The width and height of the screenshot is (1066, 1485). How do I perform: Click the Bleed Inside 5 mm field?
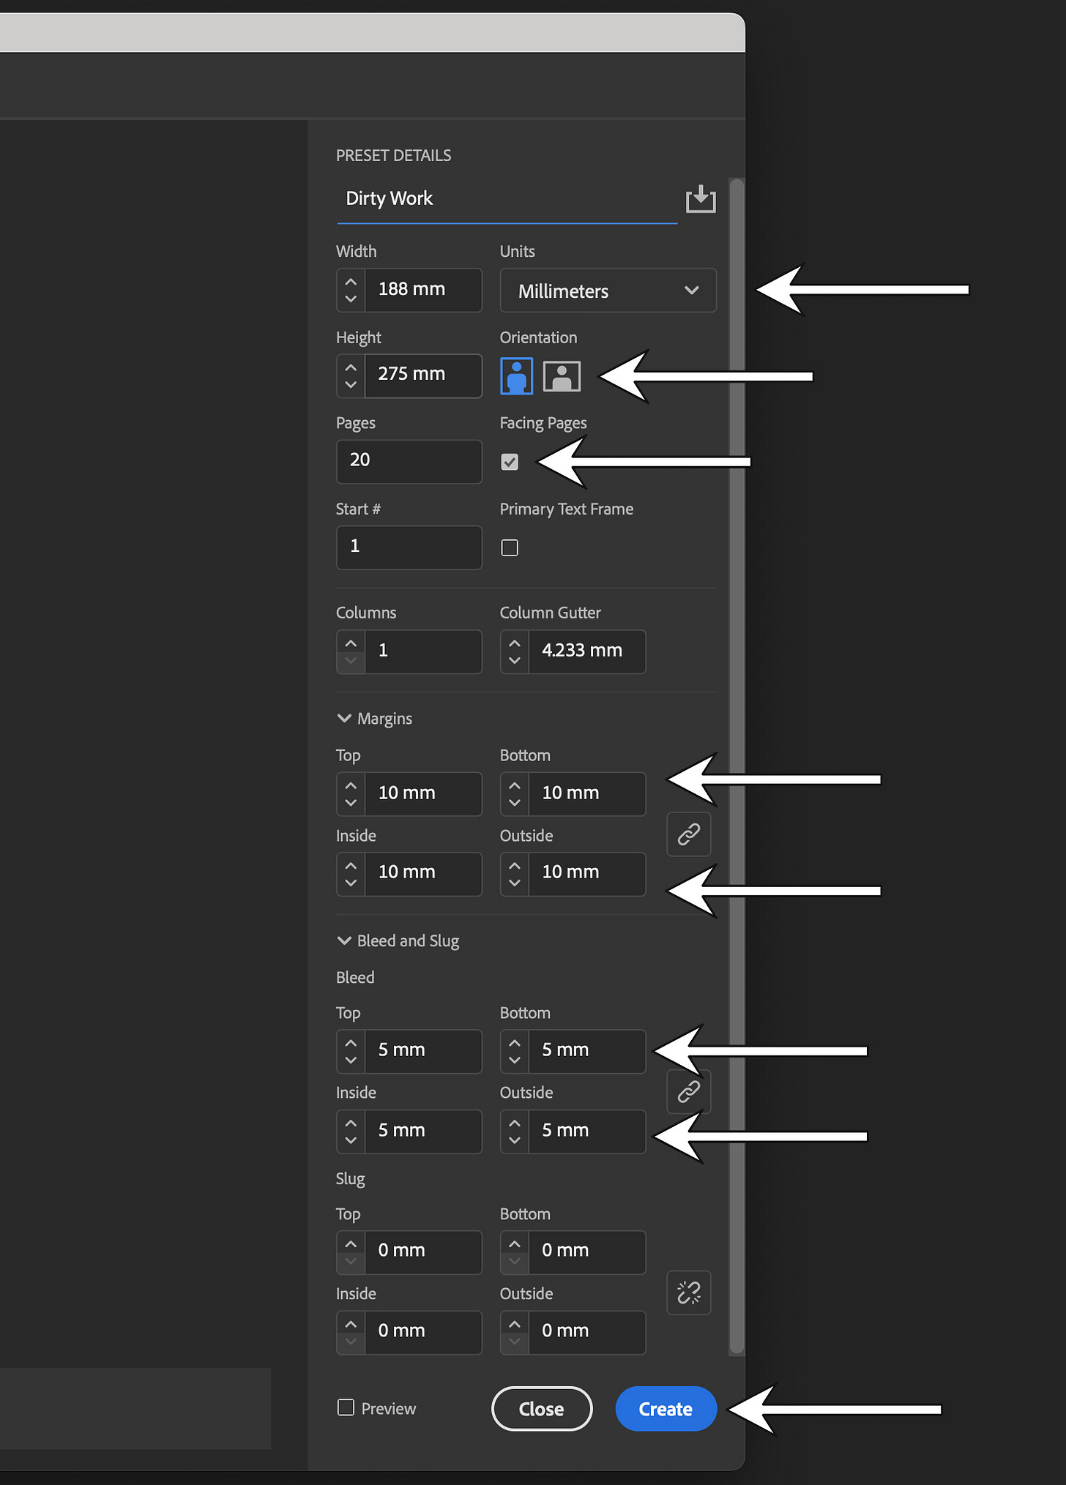coord(423,1131)
